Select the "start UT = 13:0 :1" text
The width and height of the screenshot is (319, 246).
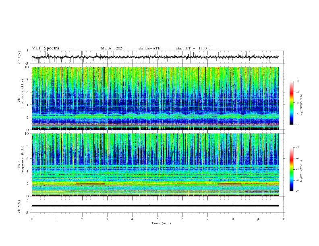(195, 48)
